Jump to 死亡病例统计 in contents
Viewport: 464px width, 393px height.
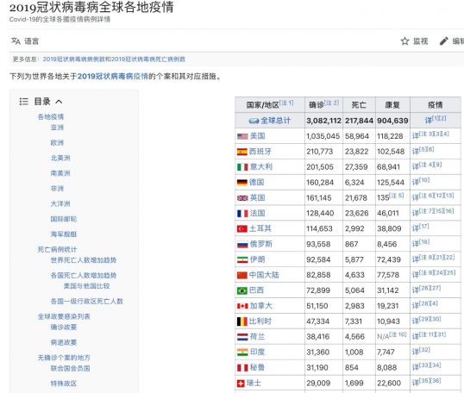pos(57,250)
